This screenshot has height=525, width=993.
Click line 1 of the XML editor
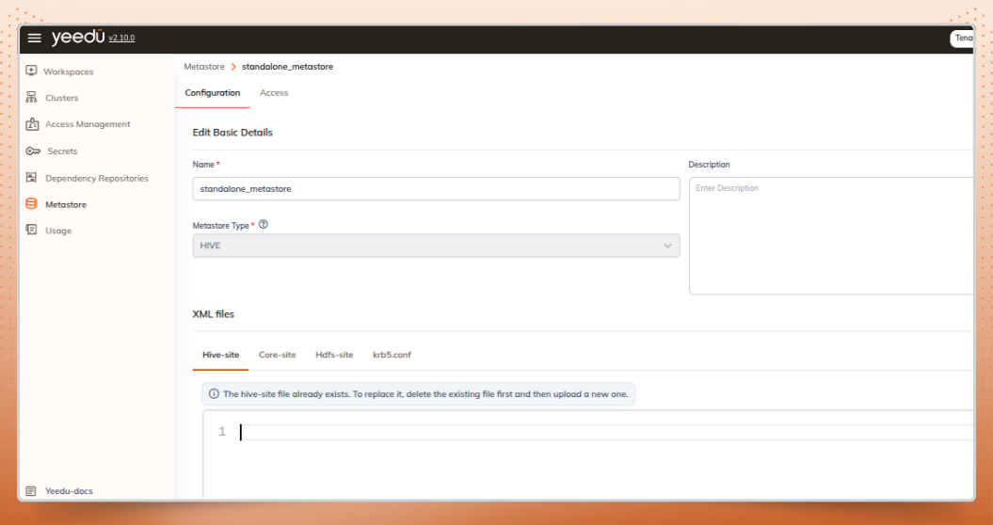click(607, 433)
